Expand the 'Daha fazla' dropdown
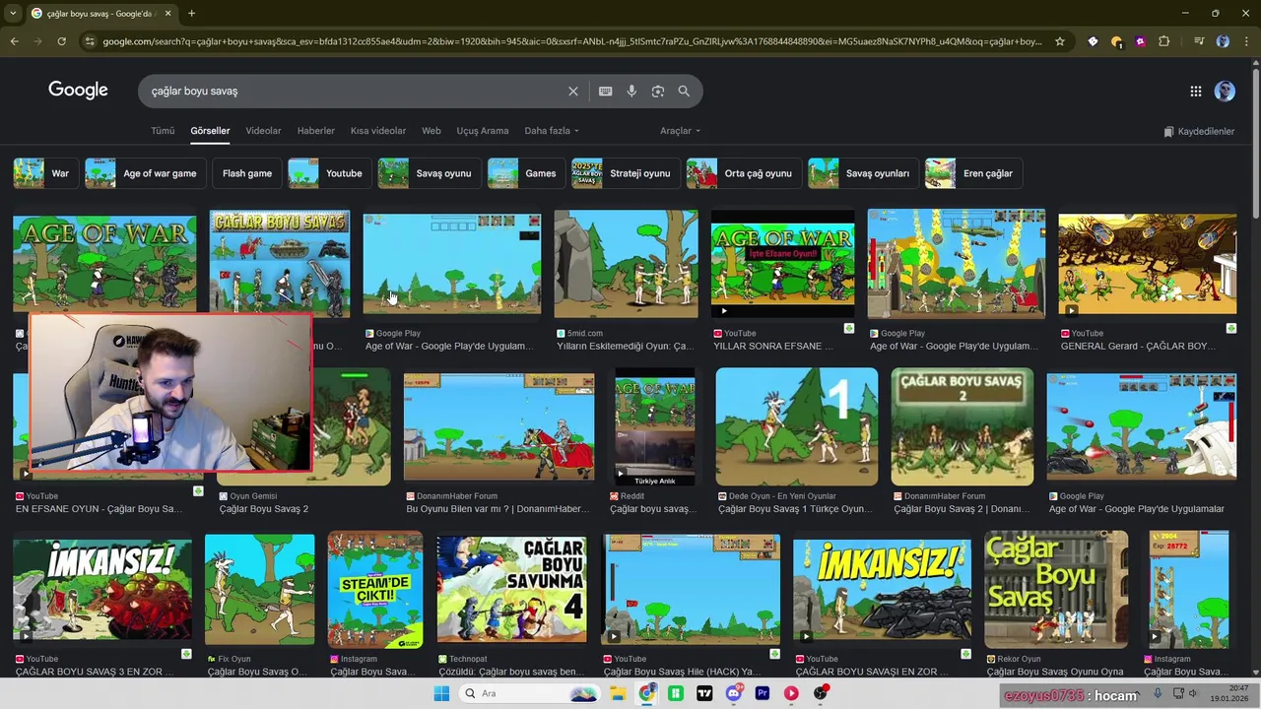 click(552, 131)
